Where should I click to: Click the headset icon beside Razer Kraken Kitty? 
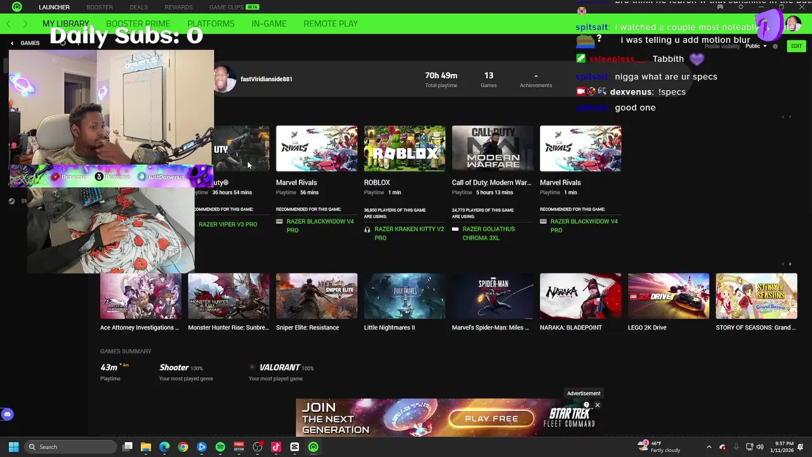pos(367,230)
